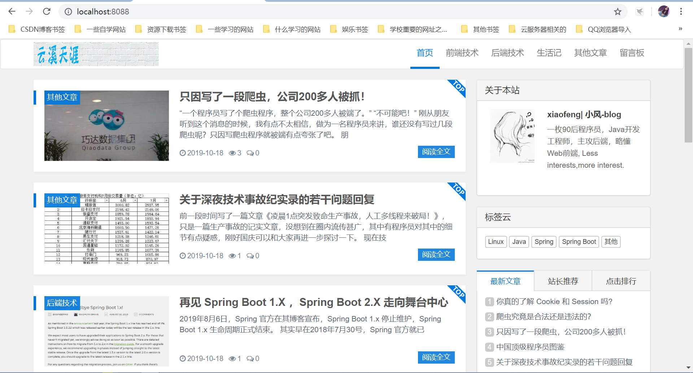
Task: Open the 什么学习的网站 bookmark folder
Action: [x=292, y=29]
